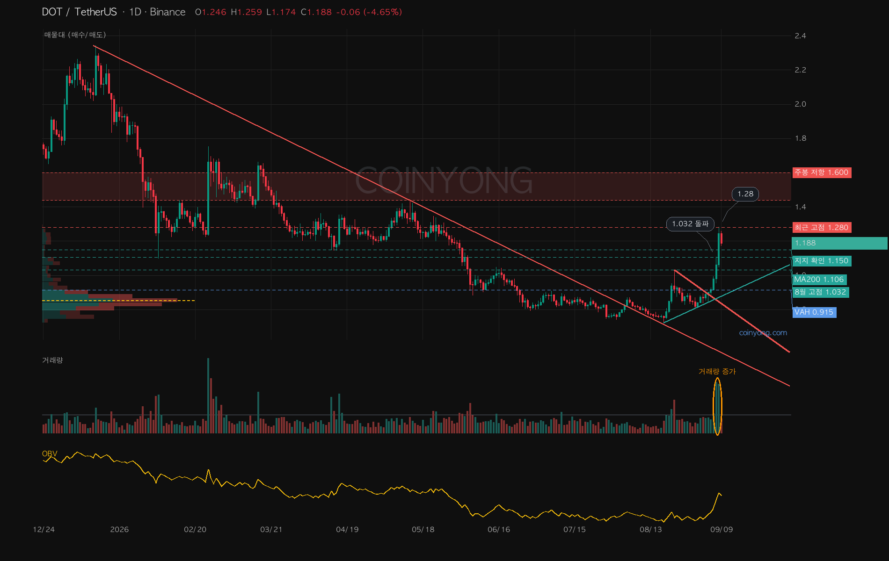This screenshot has width=889, height=561.
Task: Open the coinyong.com link
Action: coord(763,333)
